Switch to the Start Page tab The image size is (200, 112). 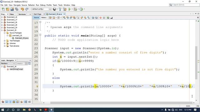37,14
